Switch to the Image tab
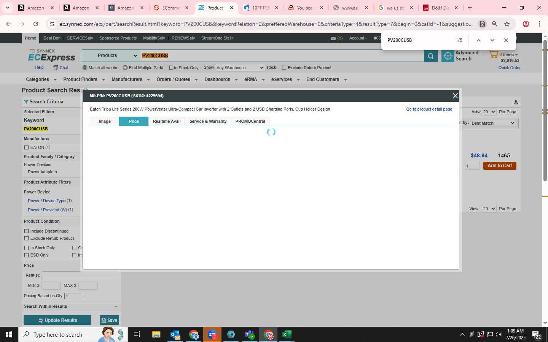This screenshot has width=548, height=342. tap(105, 121)
